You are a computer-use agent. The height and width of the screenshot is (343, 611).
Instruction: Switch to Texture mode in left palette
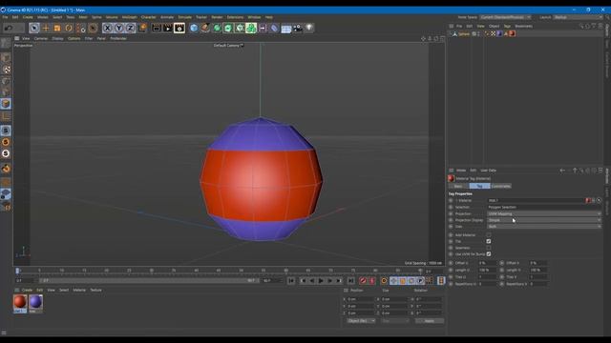(6, 70)
